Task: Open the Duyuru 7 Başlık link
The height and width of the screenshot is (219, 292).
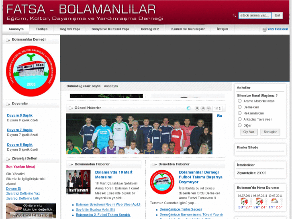Action: click(20, 130)
